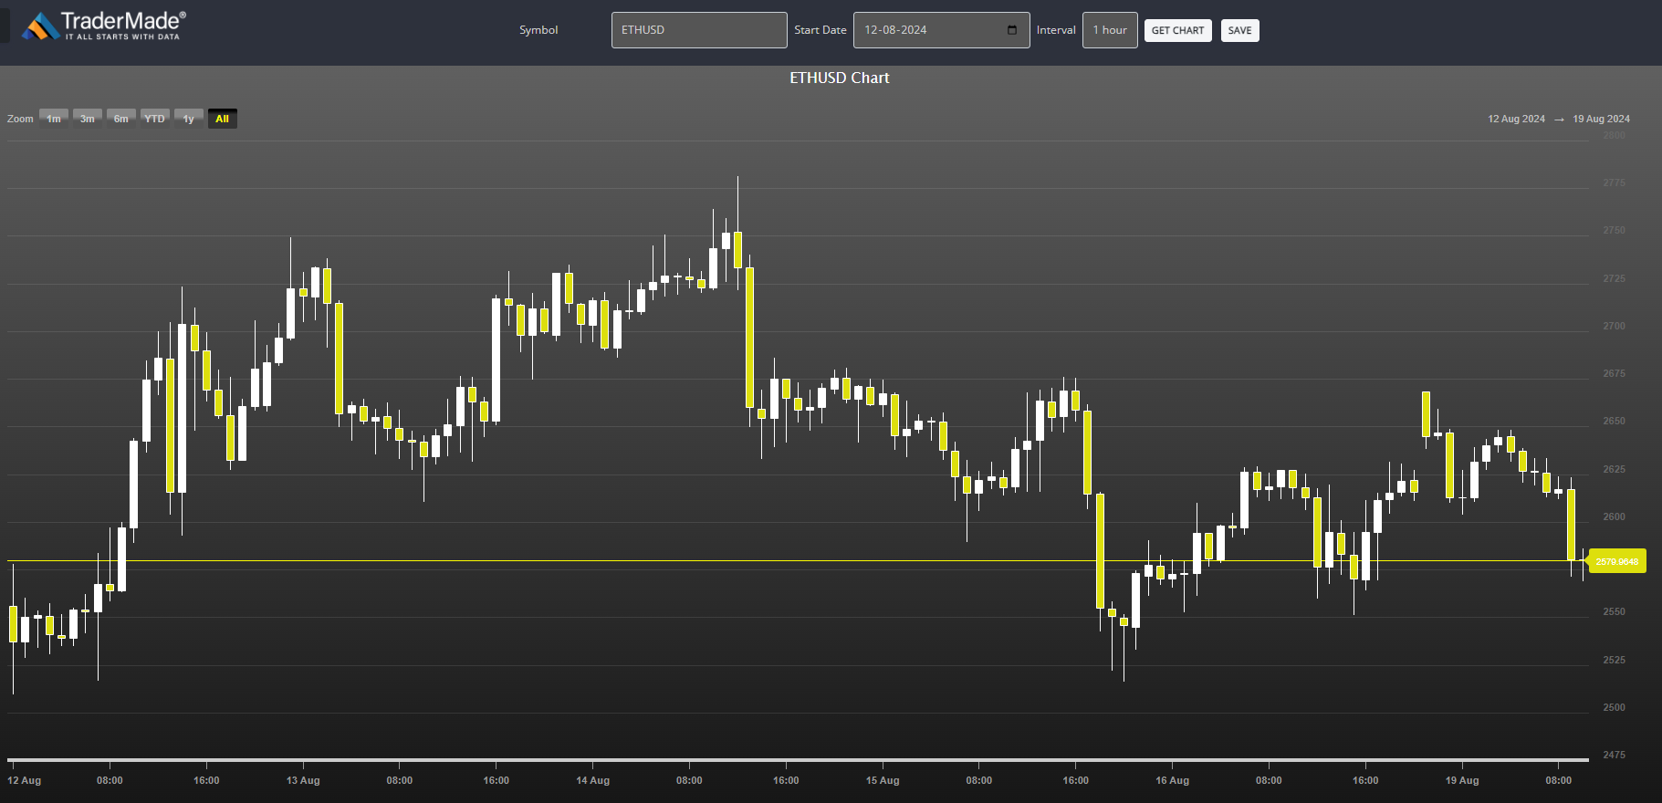1662x803 pixels.
Task: Click the 2600 price axis label
Action: click(x=1614, y=516)
